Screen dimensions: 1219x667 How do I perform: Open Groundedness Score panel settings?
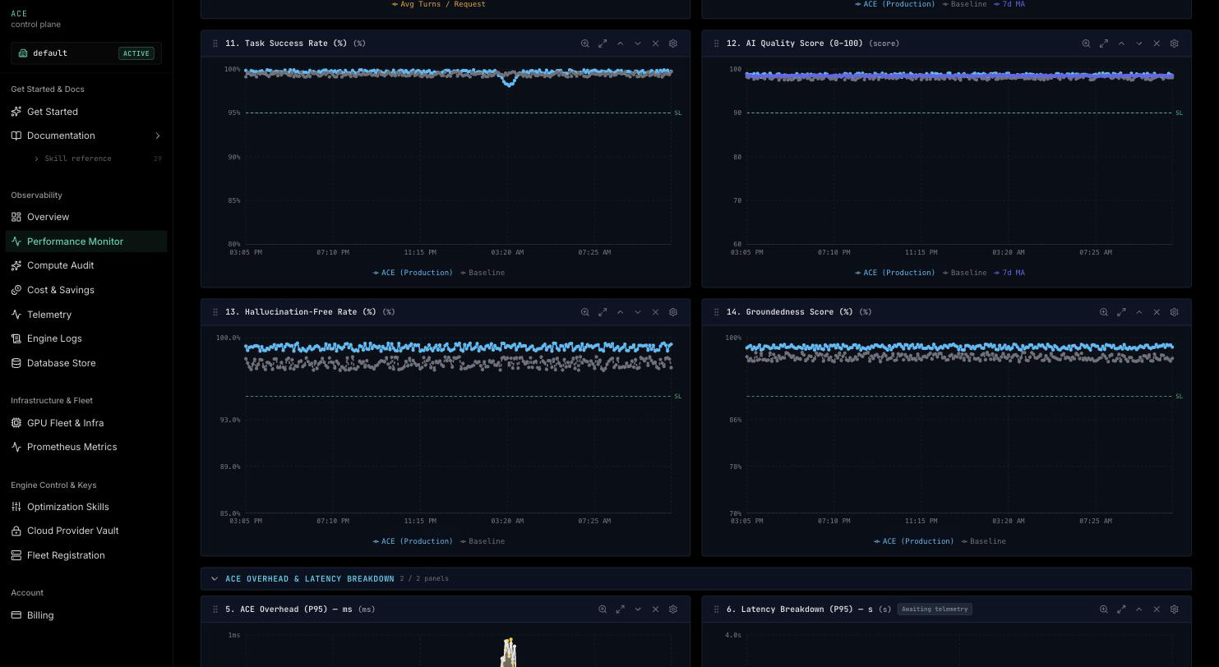(x=1174, y=312)
